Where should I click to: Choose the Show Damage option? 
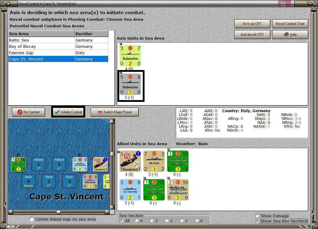click(257, 216)
